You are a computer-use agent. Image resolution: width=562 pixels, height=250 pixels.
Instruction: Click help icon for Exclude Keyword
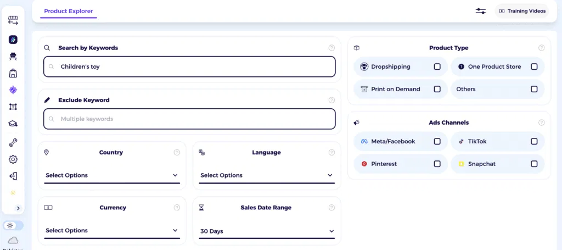click(331, 100)
